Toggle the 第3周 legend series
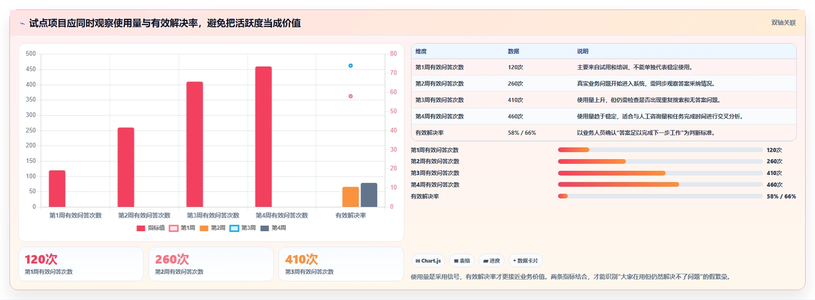The width and height of the screenshot is (815, 300). point(242,228)
